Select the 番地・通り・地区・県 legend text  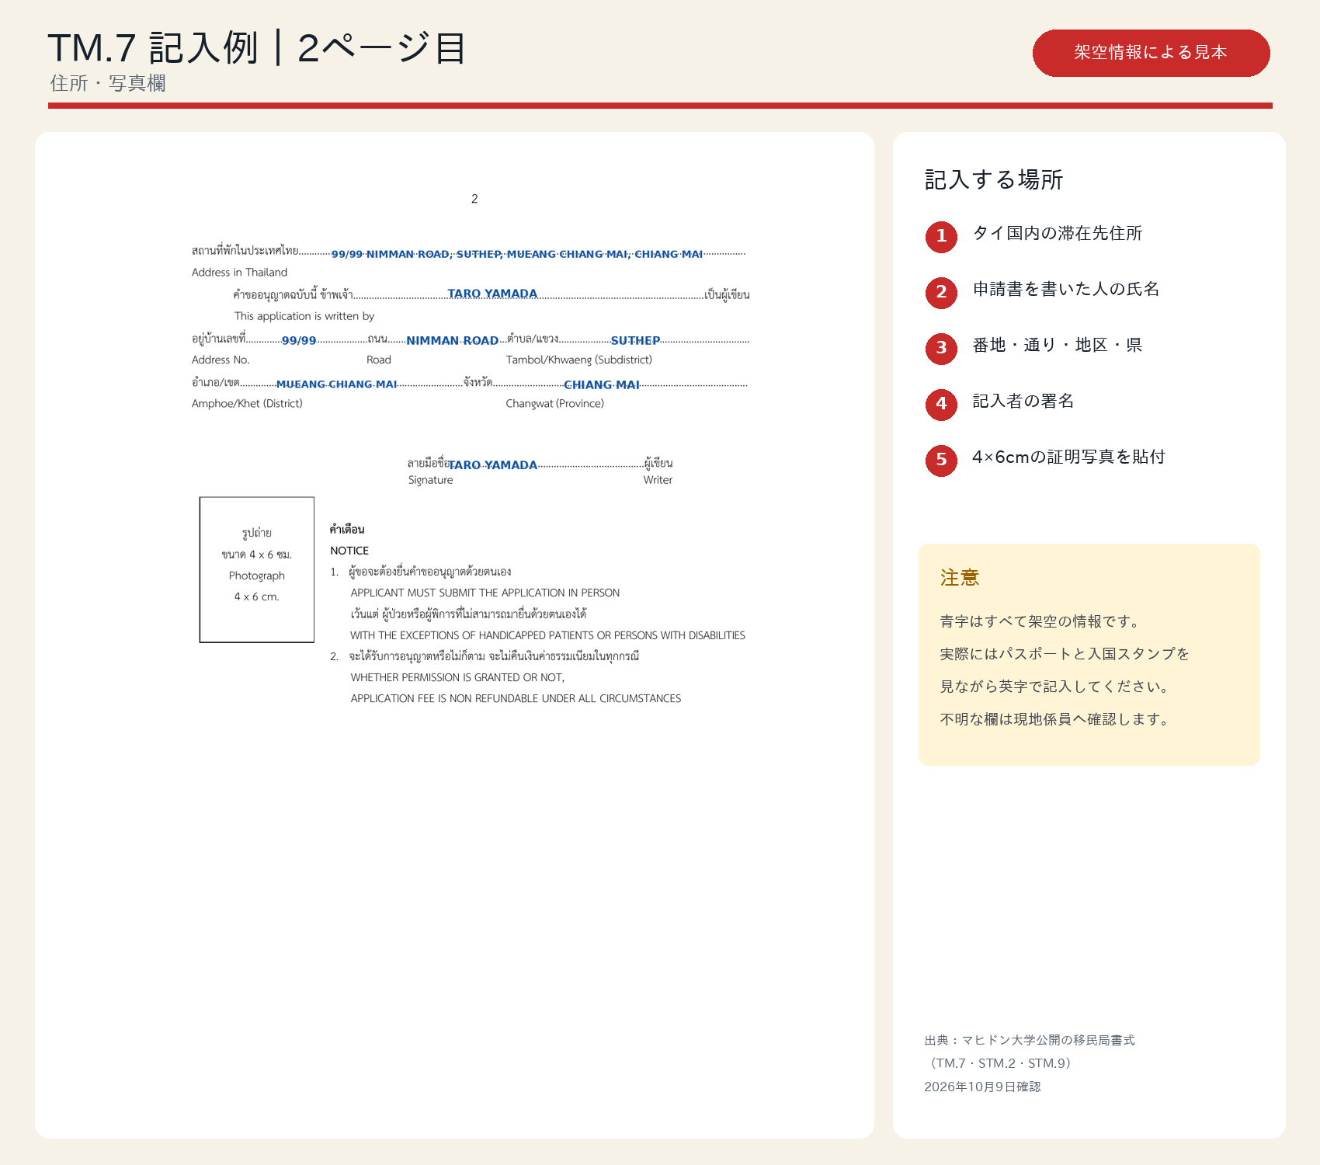click(x=1058, y=346)
